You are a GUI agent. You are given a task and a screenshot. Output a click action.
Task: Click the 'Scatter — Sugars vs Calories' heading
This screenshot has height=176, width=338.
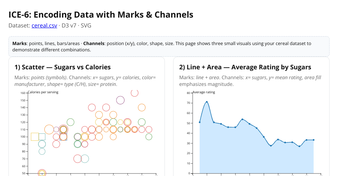pyautogui.click(x=63, y=67)
